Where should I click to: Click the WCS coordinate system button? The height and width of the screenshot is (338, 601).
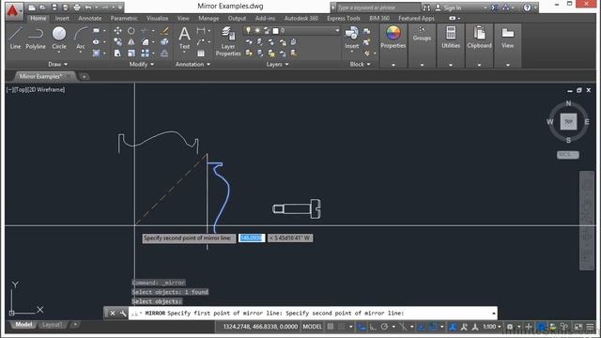click(567, 154)
